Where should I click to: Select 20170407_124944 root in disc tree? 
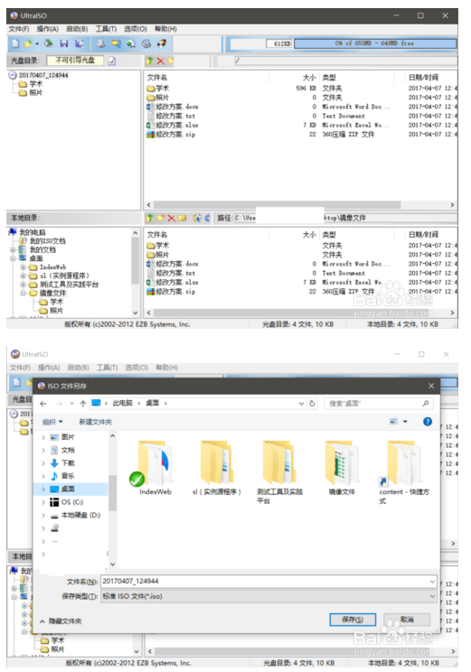pos(43,75)
